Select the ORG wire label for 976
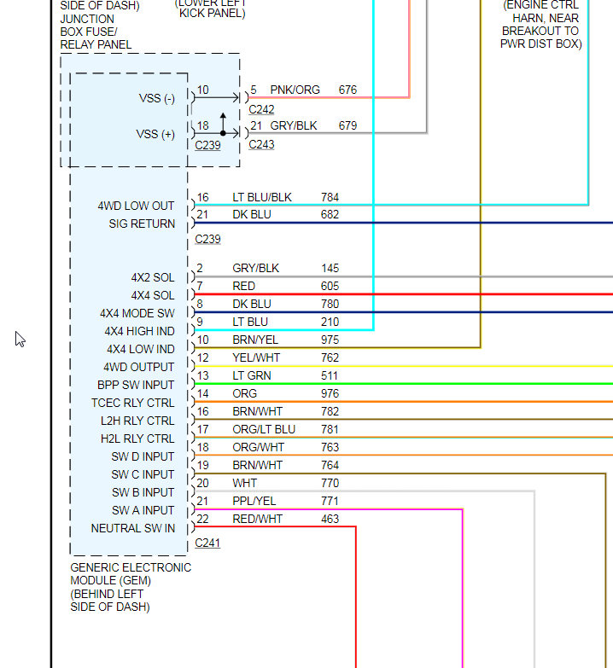Image resolution: width=613 pixels, height=668 pixels. tap(245, 393)
